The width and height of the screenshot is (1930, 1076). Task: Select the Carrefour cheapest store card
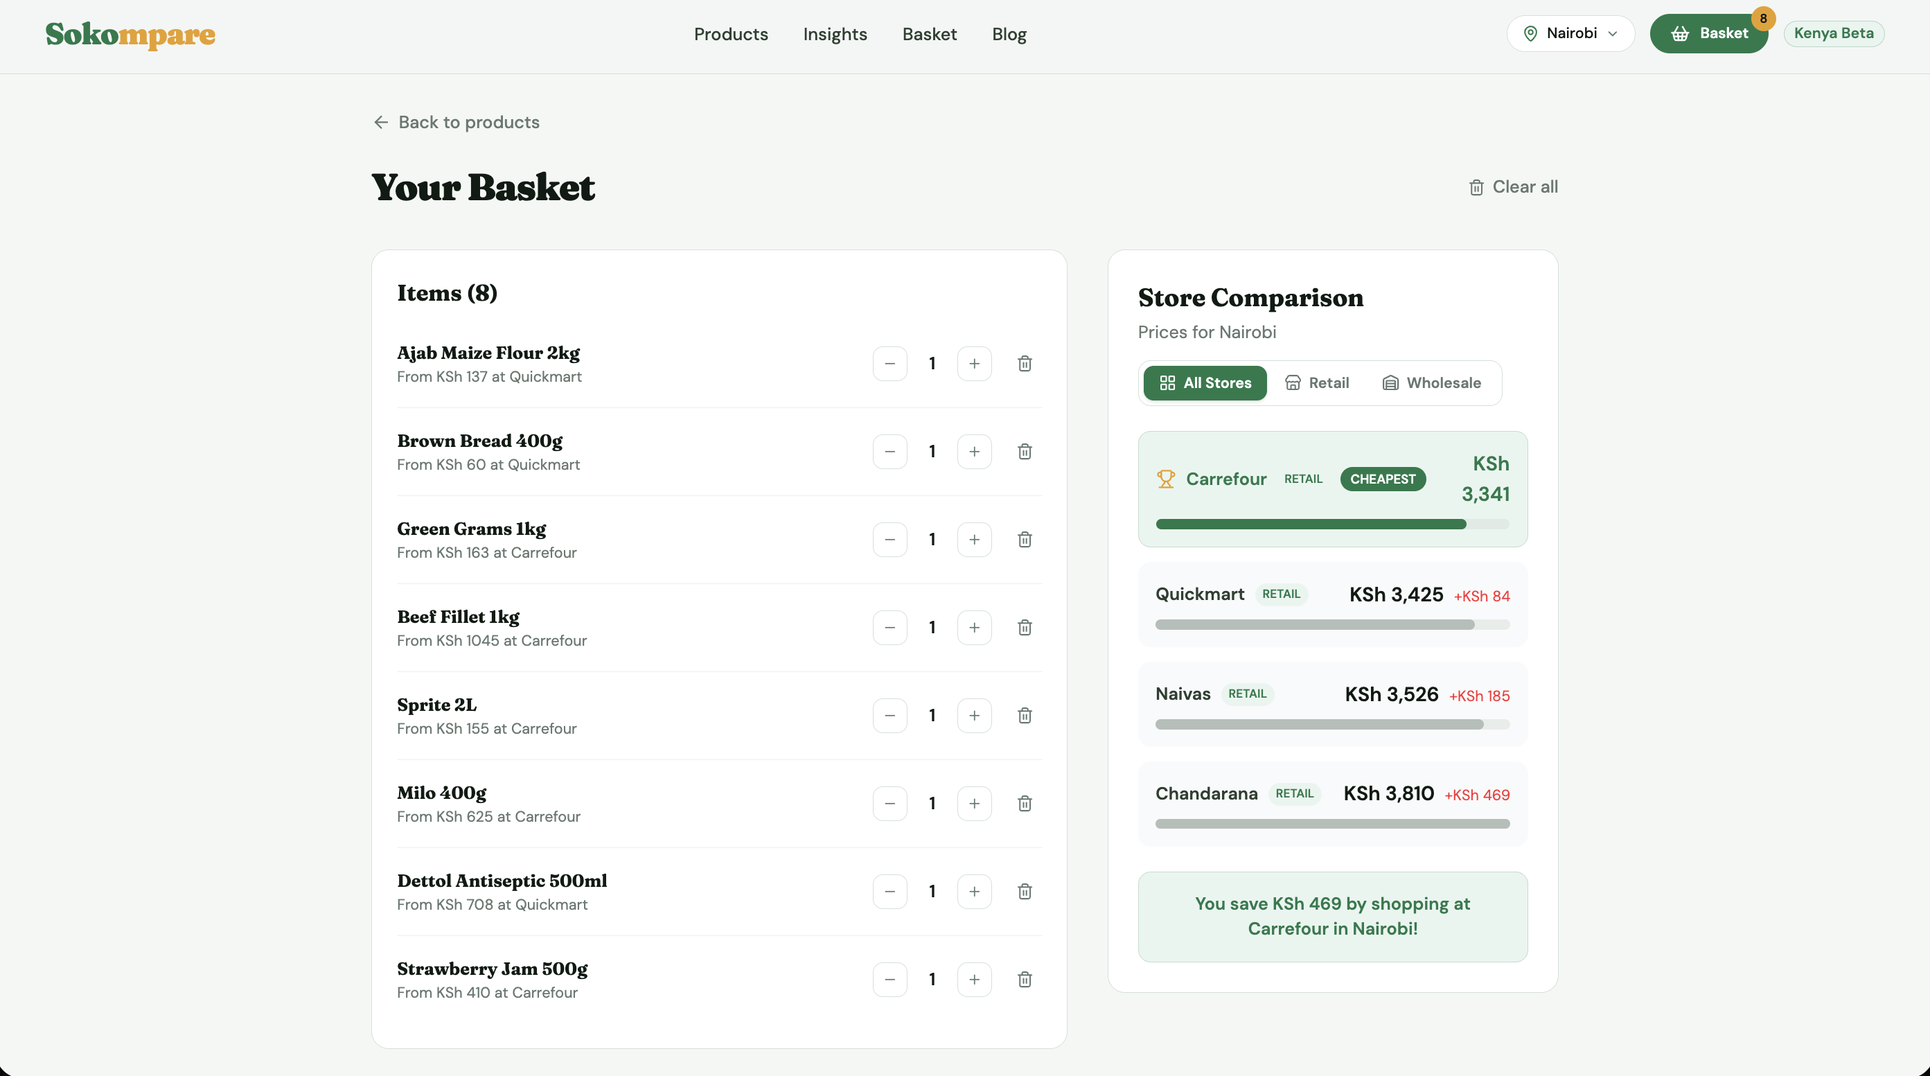pyautogui.click(x=1332, y=488)
